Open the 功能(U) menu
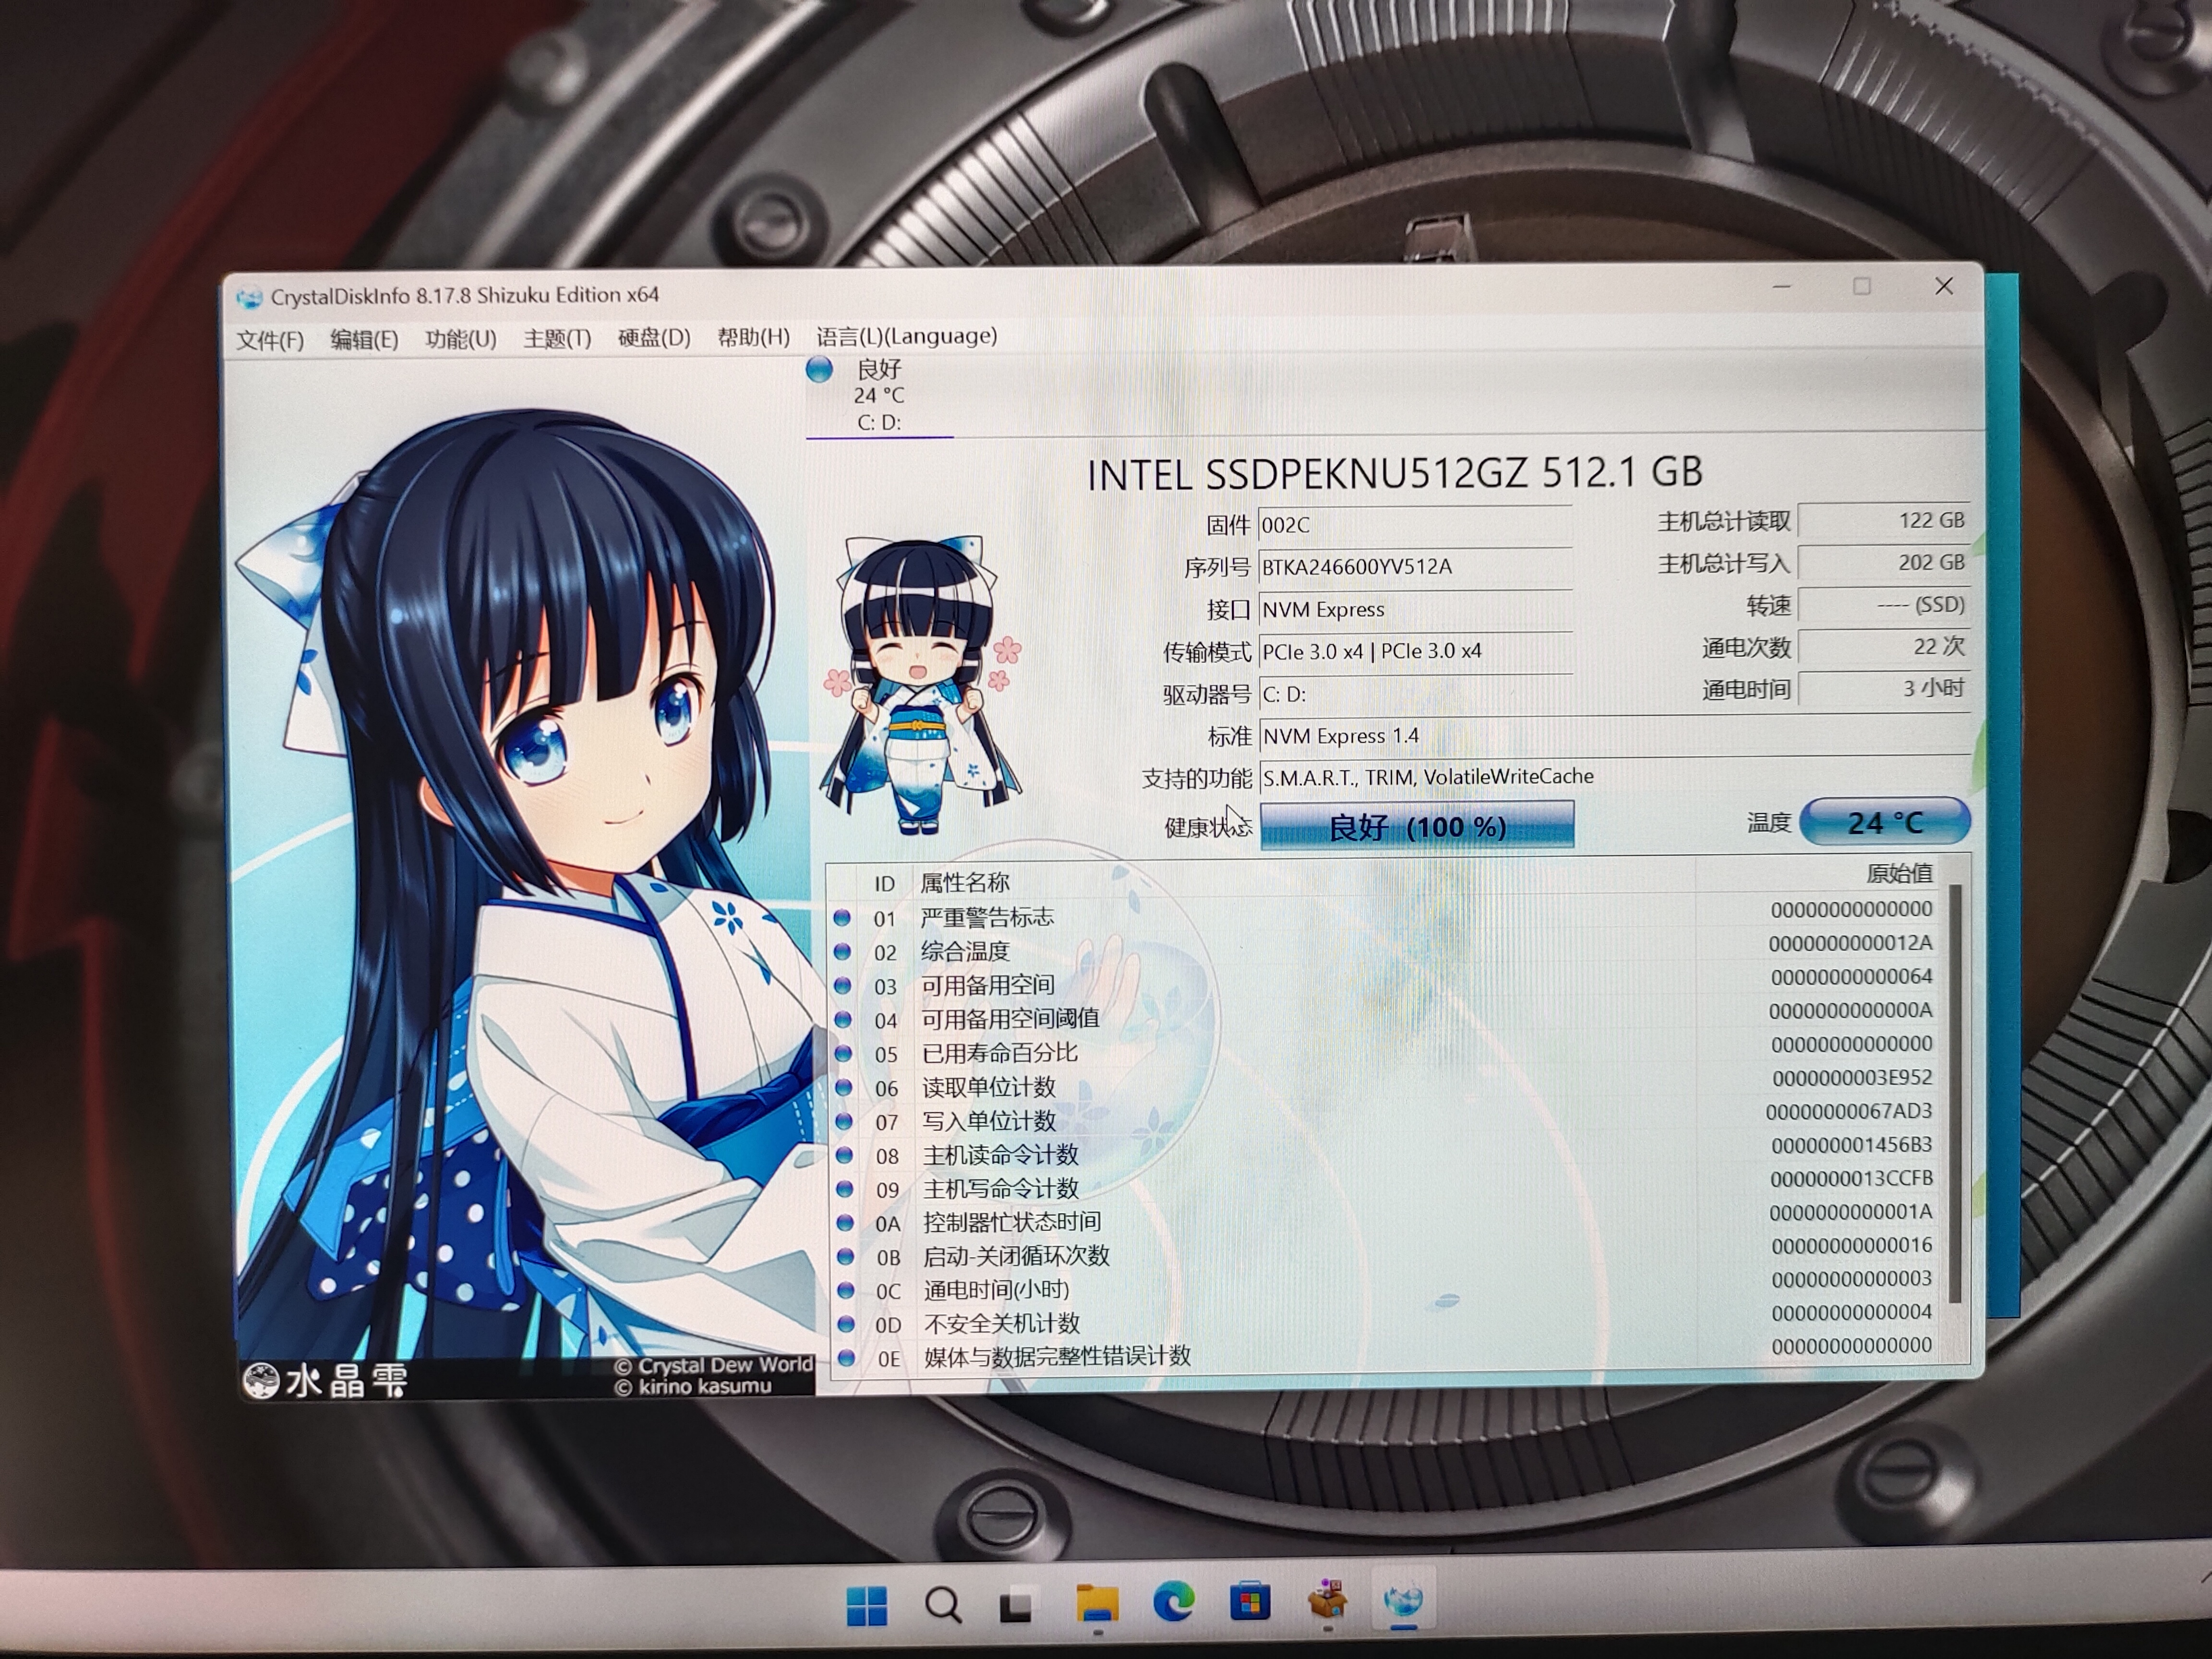Screen dimensions: 2212x1659 coord(461,339)
